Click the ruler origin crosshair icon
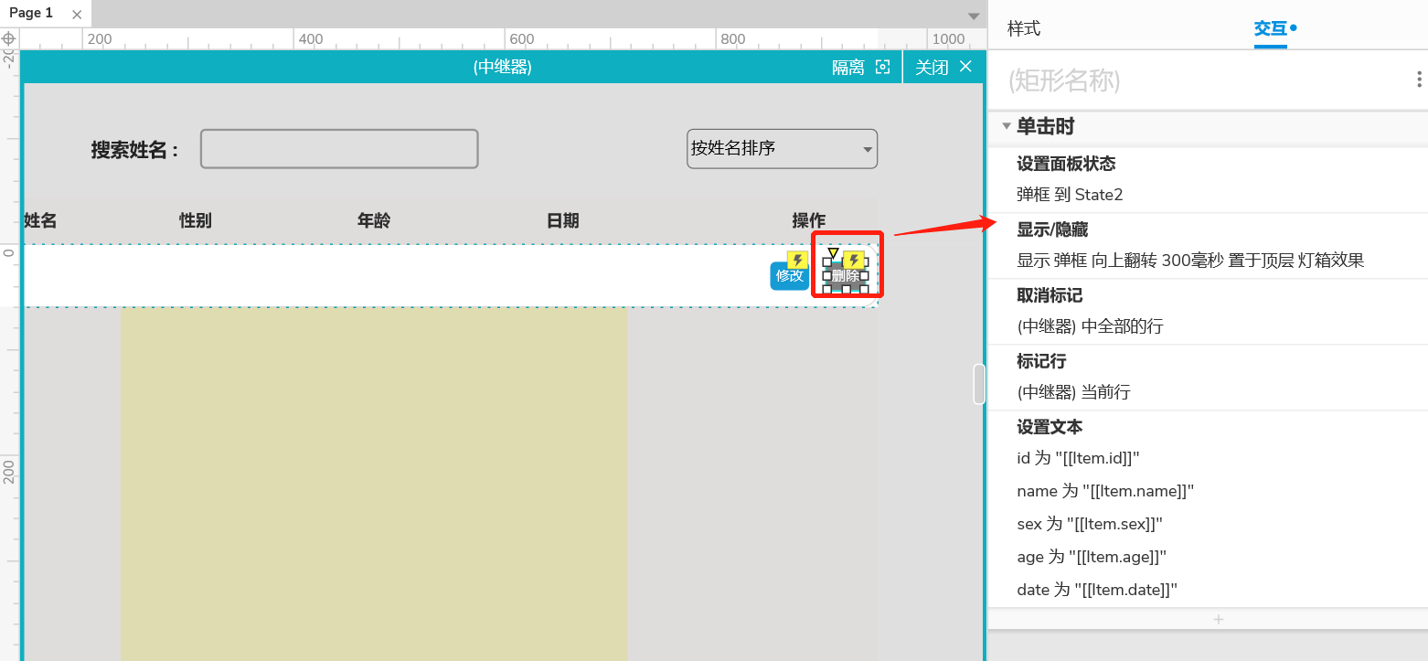The image size is (1428, 661). pyautogui.click(x=9, y=39)
